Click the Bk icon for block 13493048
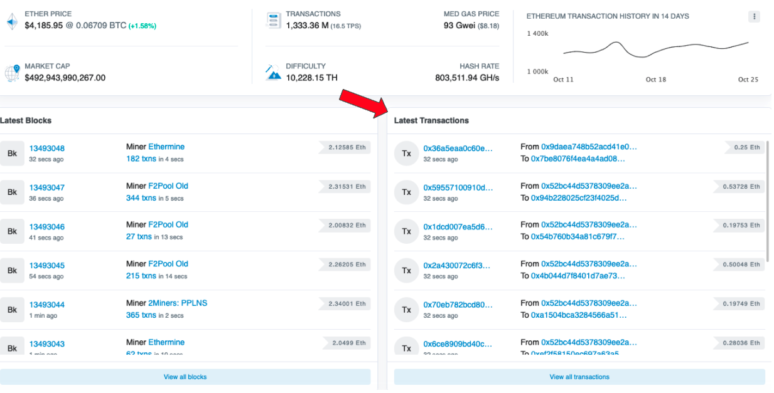Viewport: 774px width, 393px height. 12,153
